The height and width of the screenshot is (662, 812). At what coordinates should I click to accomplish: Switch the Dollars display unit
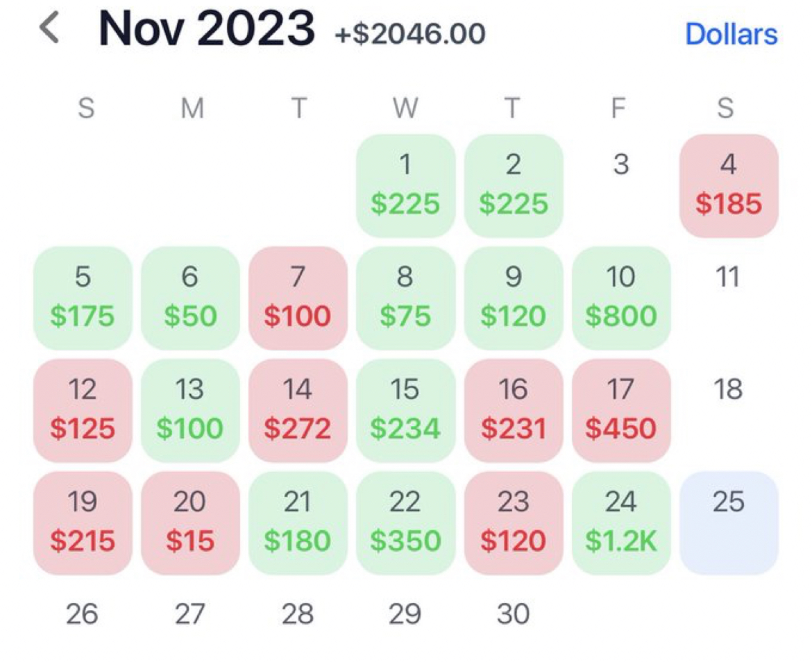(x=731, y=33)
